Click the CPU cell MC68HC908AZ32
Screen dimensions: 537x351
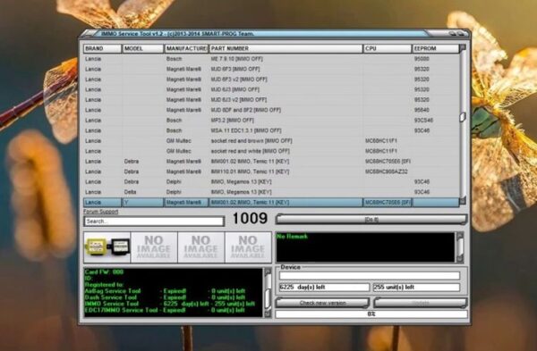click(x=387, y=171)
